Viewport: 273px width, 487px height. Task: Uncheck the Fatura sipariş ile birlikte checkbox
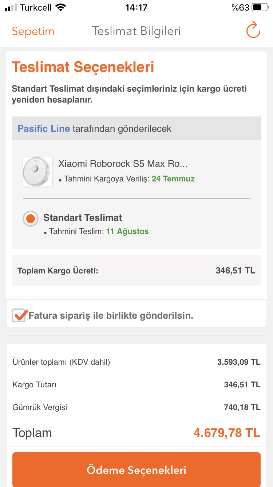point(19,315)
